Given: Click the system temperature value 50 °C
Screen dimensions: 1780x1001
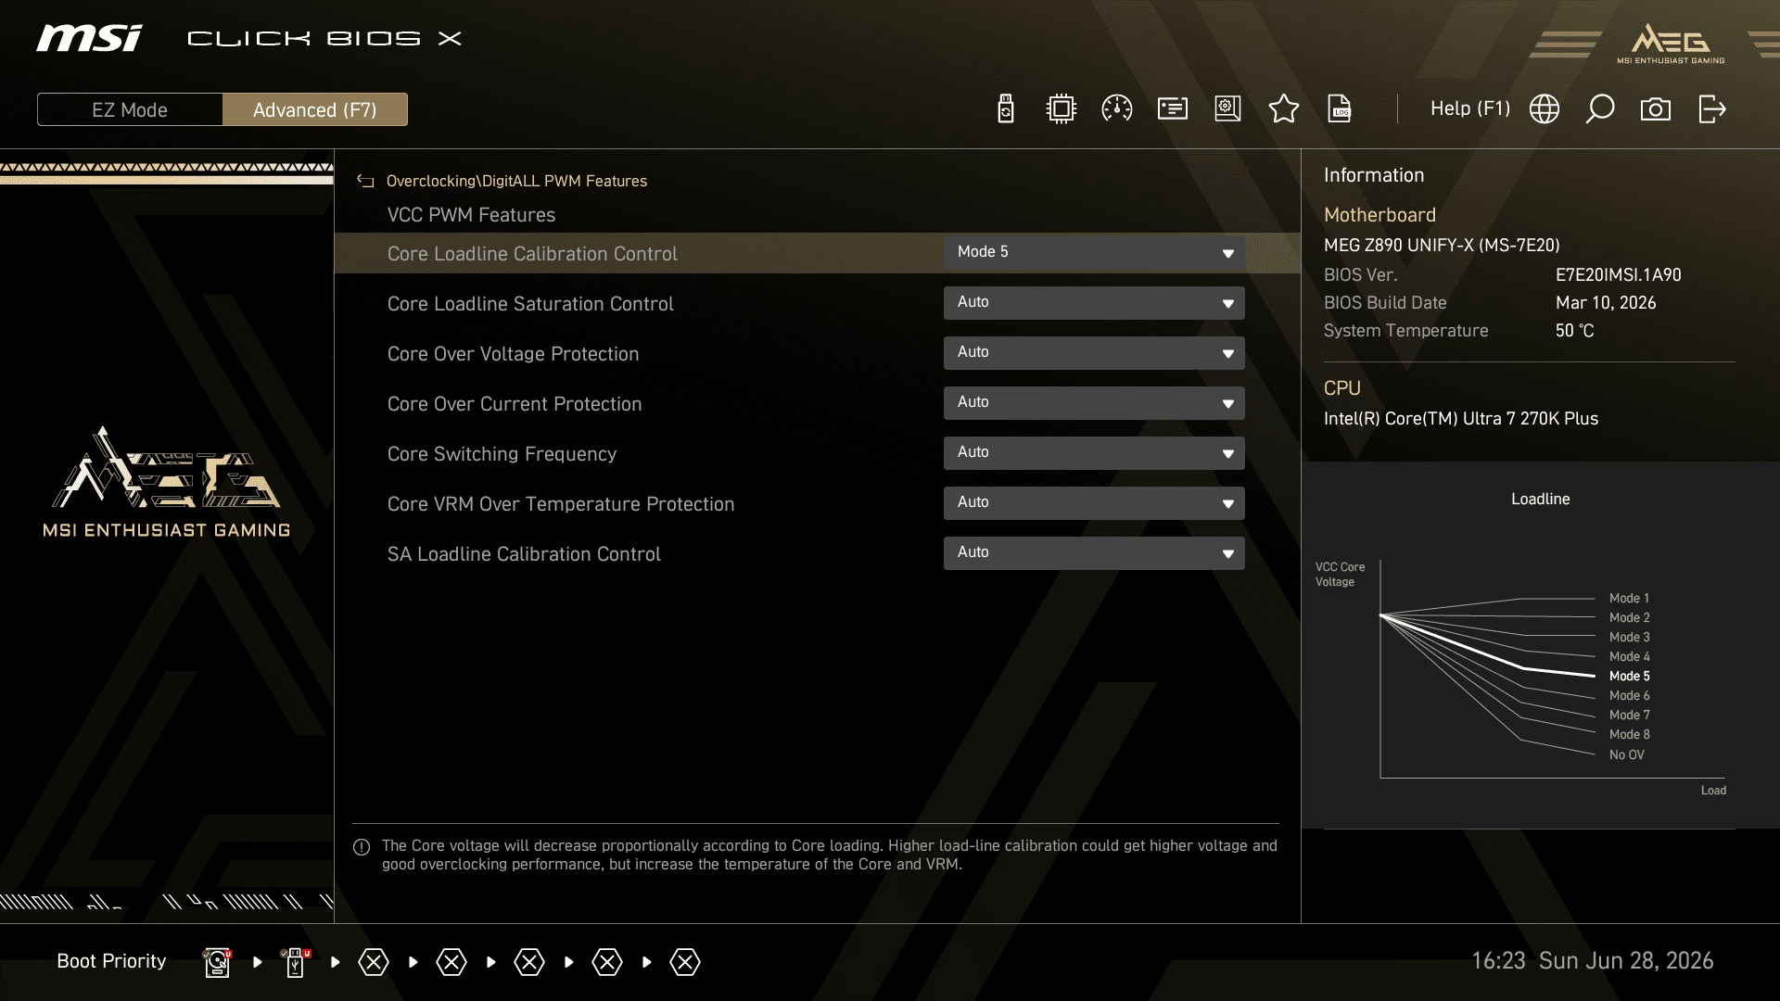Looking at the screenshot, I should click(x=1574, y=331).
